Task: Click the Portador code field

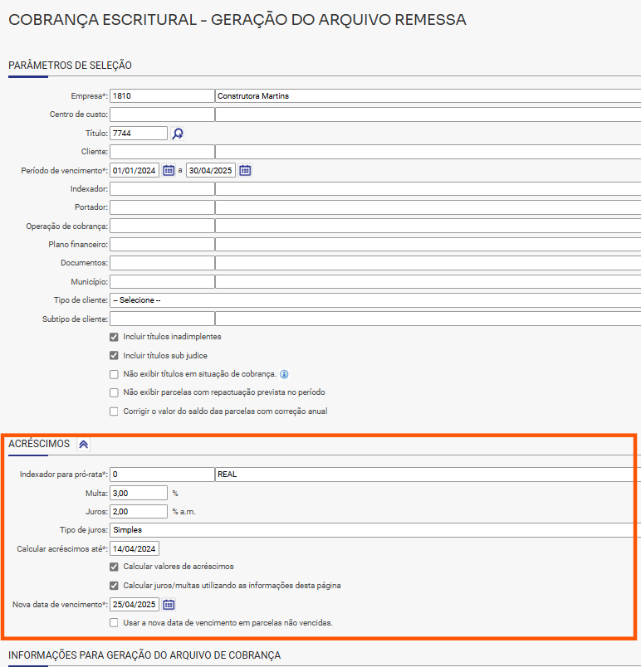Action: click(162, 207)
